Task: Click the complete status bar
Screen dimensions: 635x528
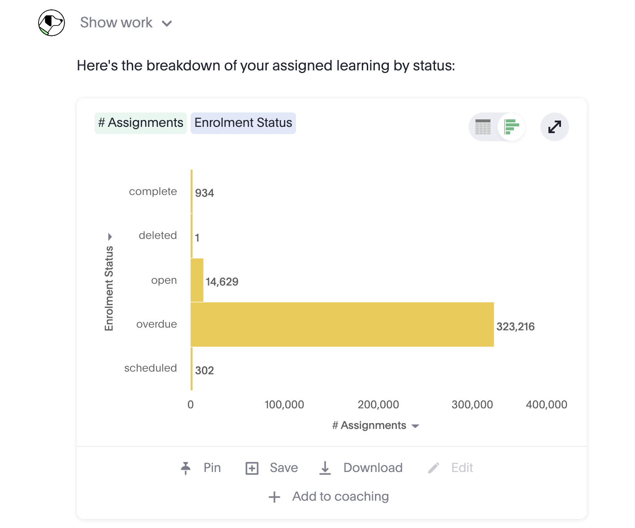Action: [x=191, y=191]
